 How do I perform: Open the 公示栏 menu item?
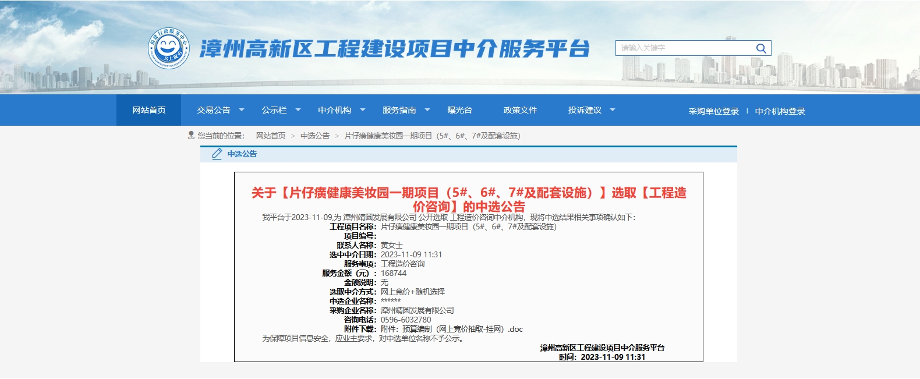[x=274, y=110]
